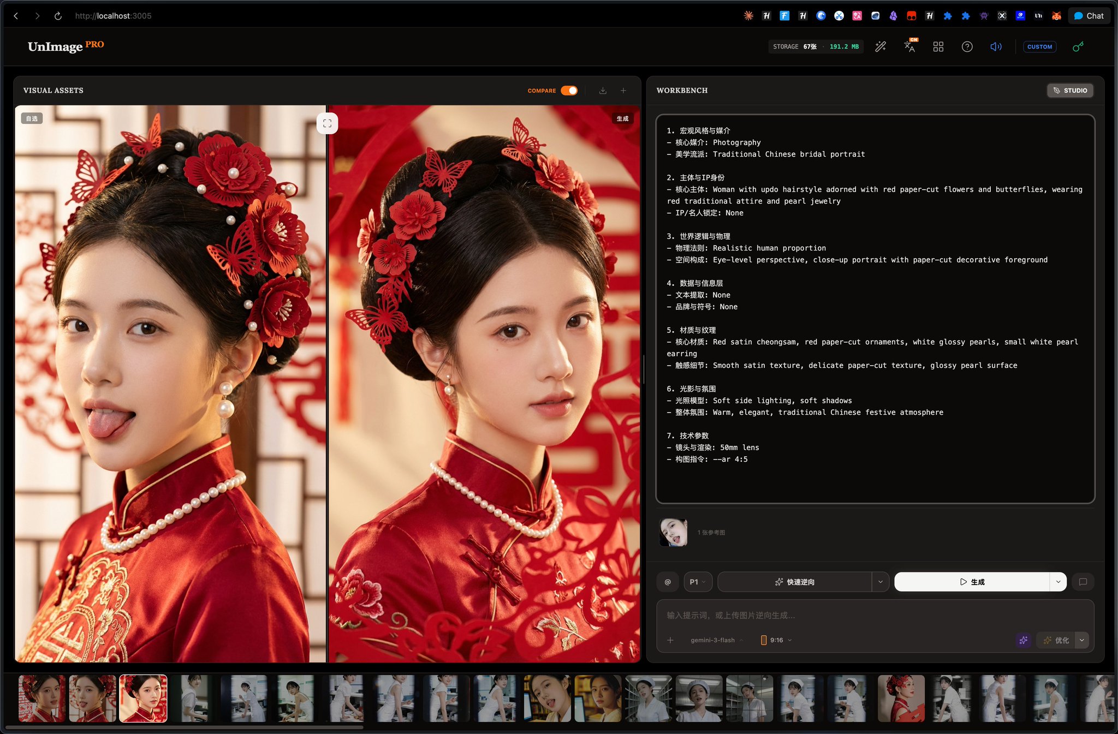Toggle the COMPARE switch off
The height and width of the screenshot is (734, 1118).
pos(569,91)
